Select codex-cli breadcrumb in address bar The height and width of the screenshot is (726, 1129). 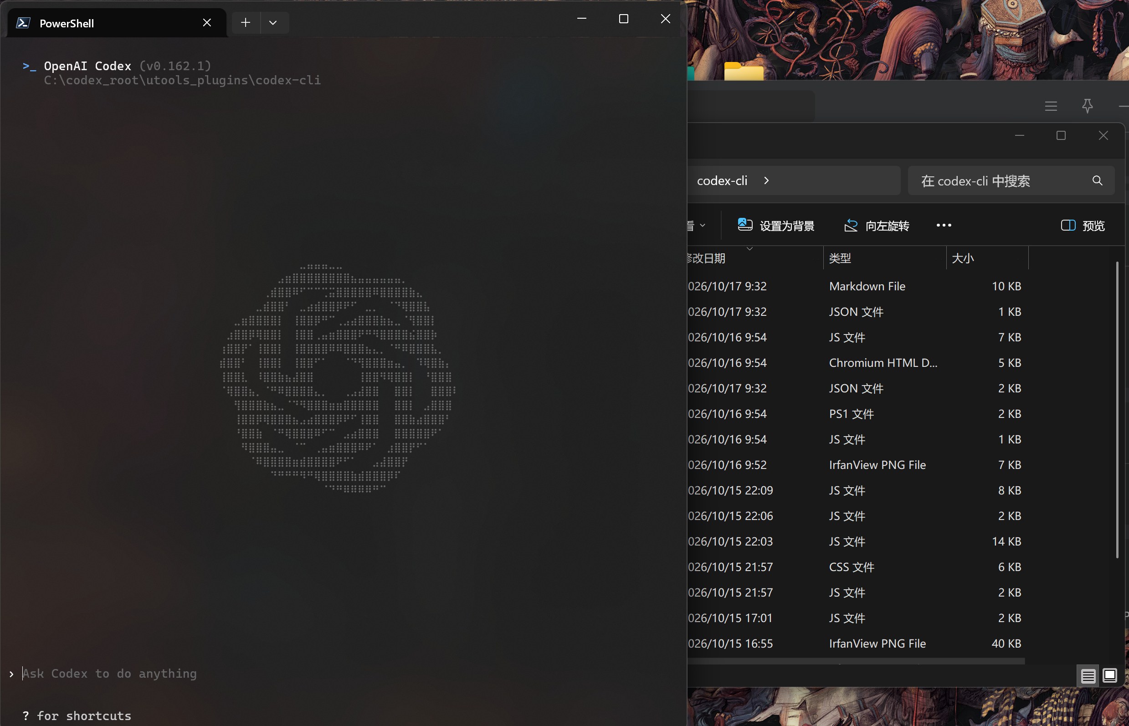tap(722, 180)
